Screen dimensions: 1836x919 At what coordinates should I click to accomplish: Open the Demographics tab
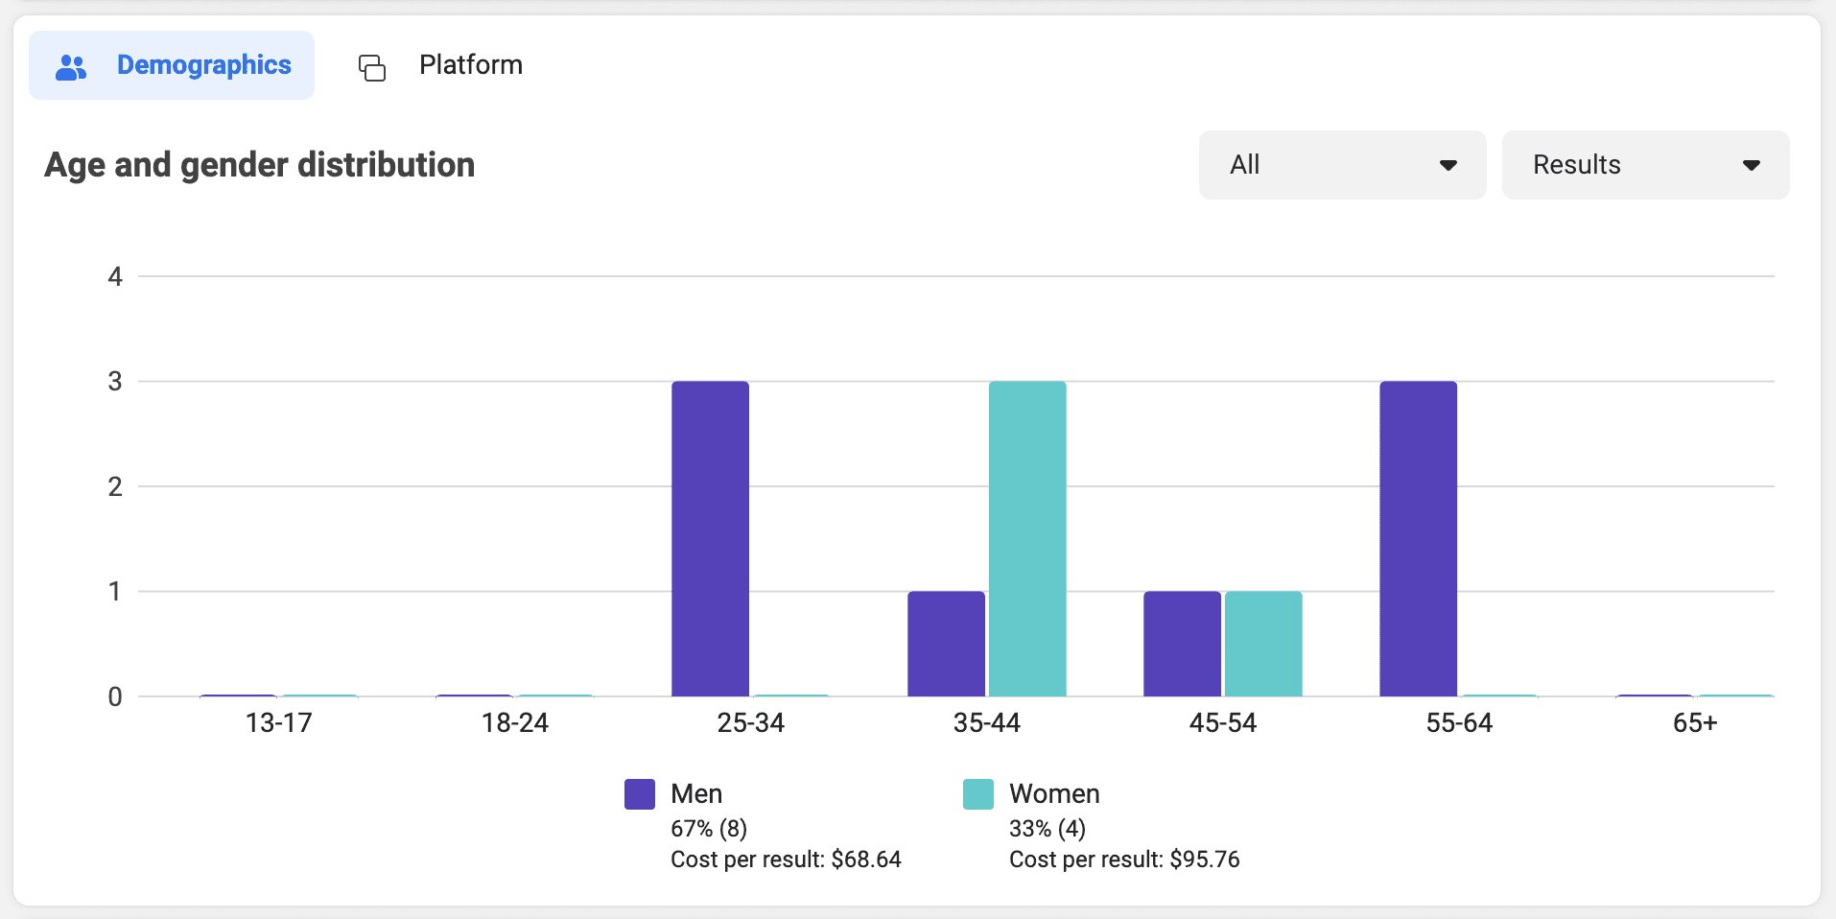[x=172, y=65]
